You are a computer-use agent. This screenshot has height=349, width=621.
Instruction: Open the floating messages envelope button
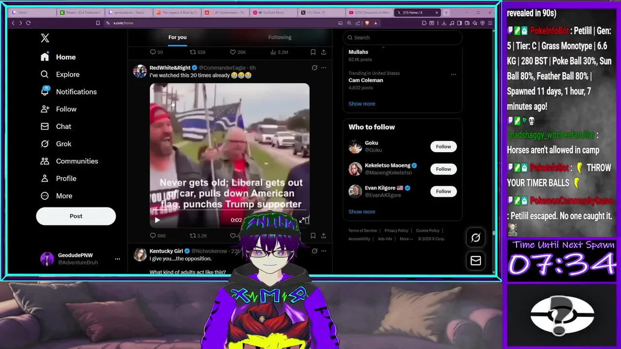click(x=475, y=261)
